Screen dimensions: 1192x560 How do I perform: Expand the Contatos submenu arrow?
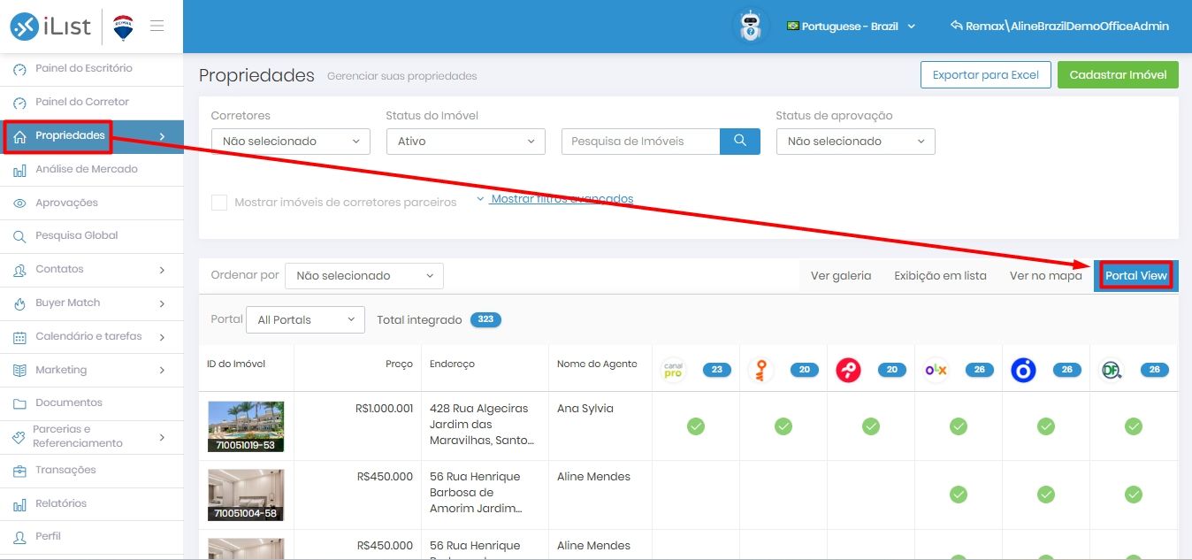(162, 270)
